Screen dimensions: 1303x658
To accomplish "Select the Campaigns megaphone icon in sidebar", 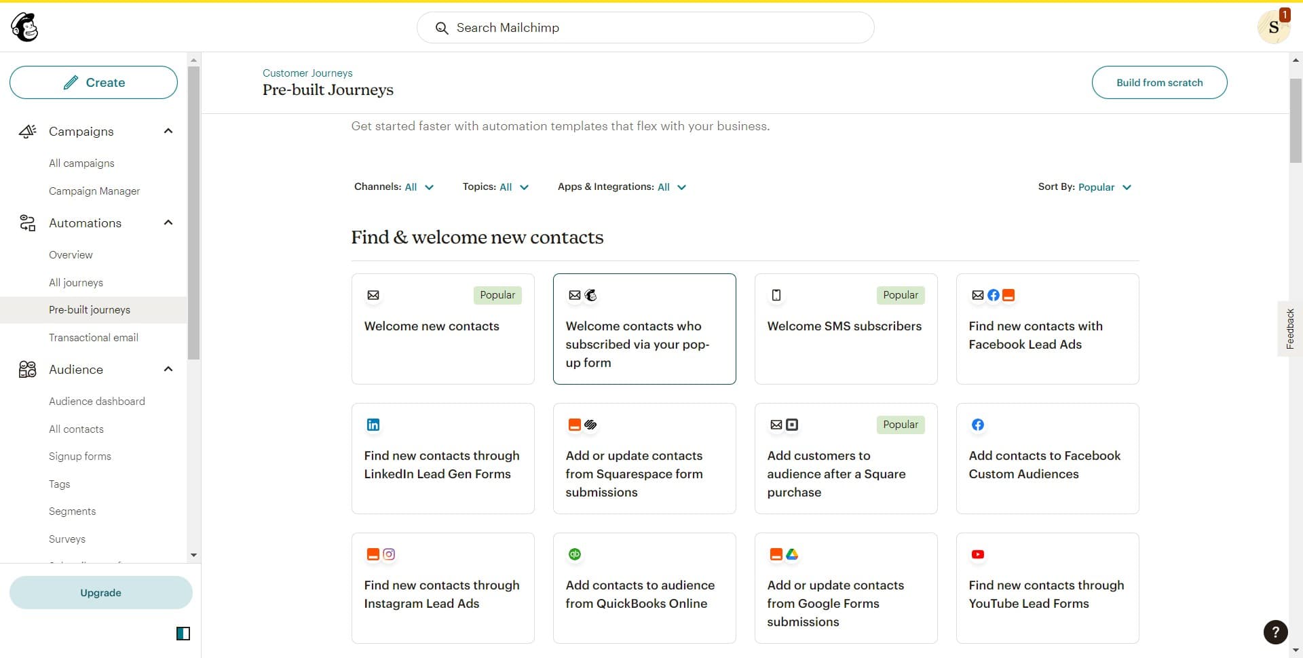I will point(27,131).
